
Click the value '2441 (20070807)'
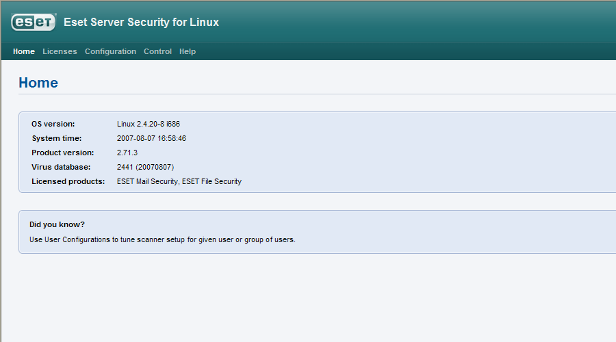(x=145, y=168)
